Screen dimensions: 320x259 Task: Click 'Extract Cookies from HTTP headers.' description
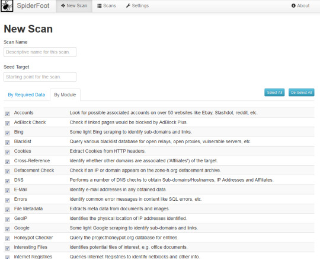[107, 151]
